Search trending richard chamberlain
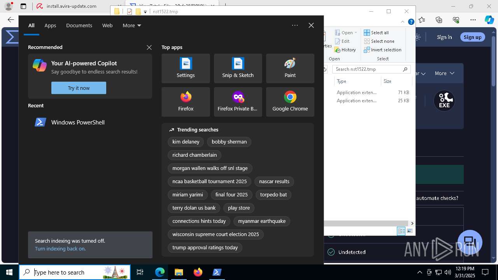 tap(195, 155)
